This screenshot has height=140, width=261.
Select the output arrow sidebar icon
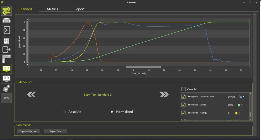tap(6, 49)
